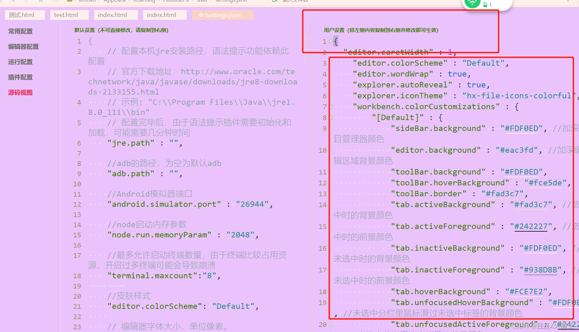Click "tab.hoverBackground" key
This screenshot has width=579, height=332.
(441, 292)
